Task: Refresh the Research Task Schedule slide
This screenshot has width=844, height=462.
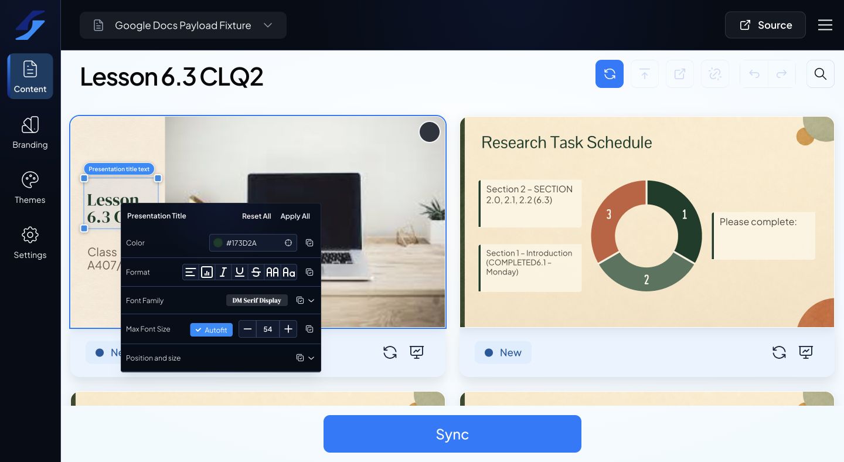Action: 779,352
